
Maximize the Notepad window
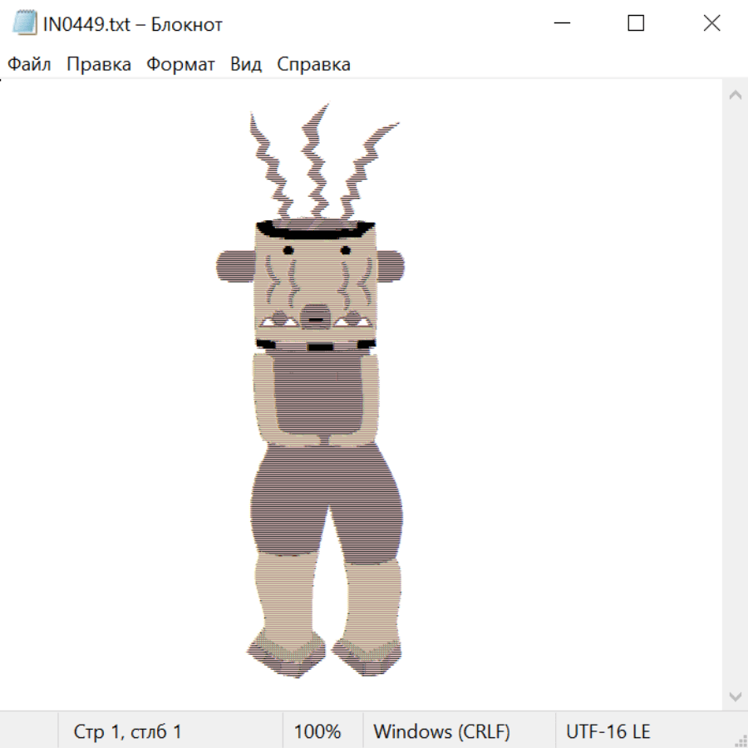(x=636, y=24)
